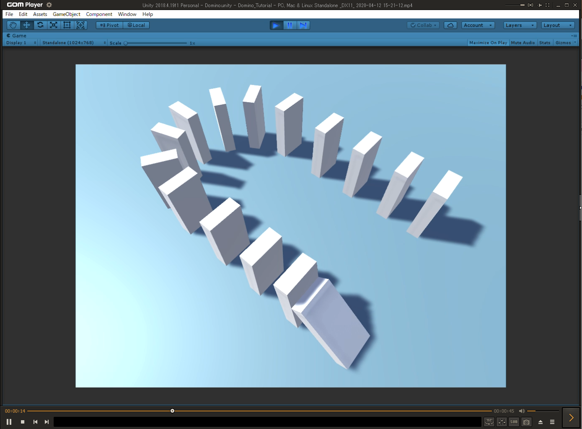Open the File menu
The width and height of the screenshot is (582, 429).
point(9,14)
